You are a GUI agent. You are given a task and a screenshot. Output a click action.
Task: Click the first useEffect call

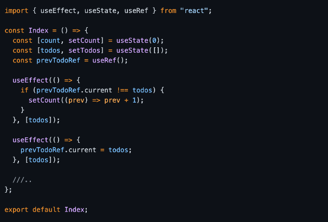coord(30,80)
